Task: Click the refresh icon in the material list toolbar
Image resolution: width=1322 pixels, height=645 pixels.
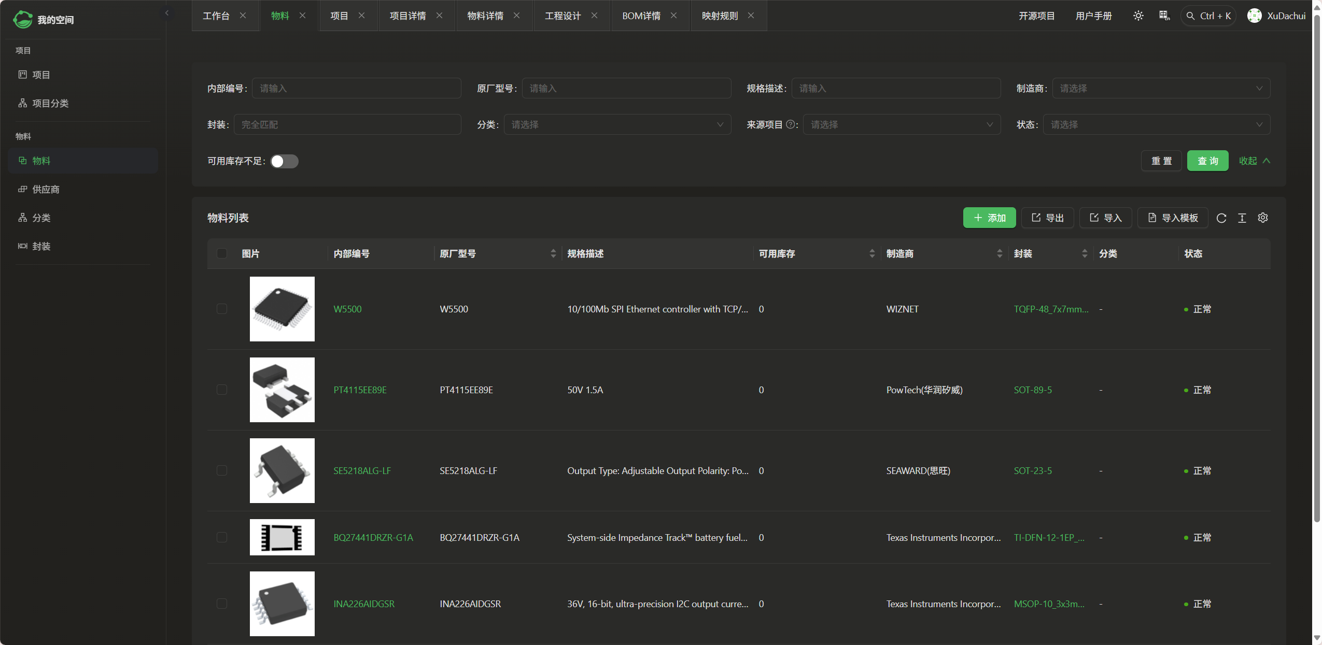Action: coord(1221,218)
